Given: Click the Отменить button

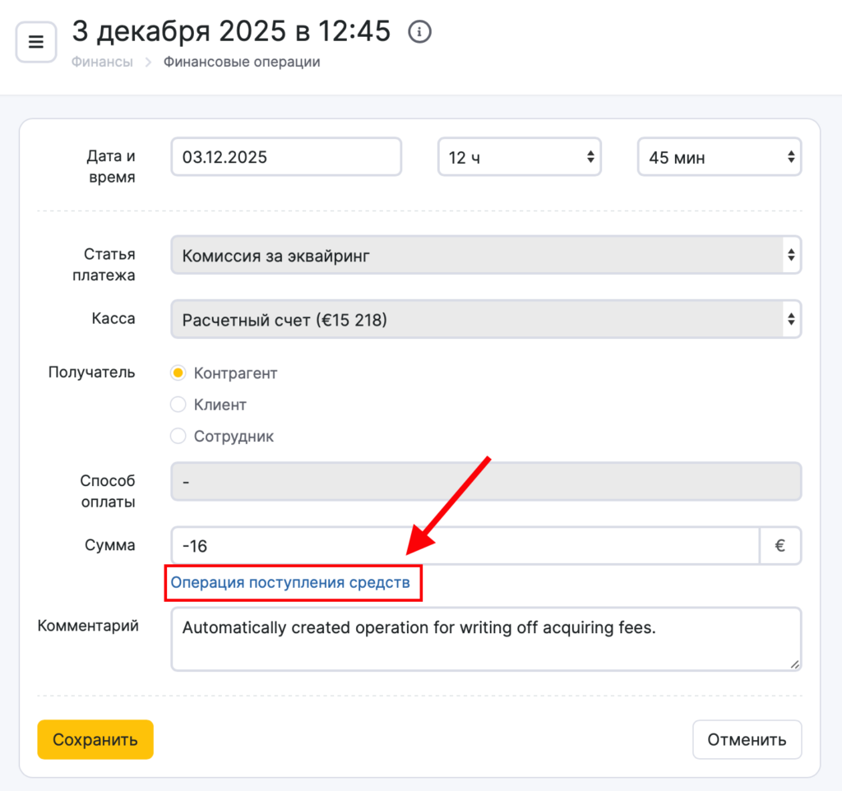Looking at the screenshot, I should coord(747,740).
